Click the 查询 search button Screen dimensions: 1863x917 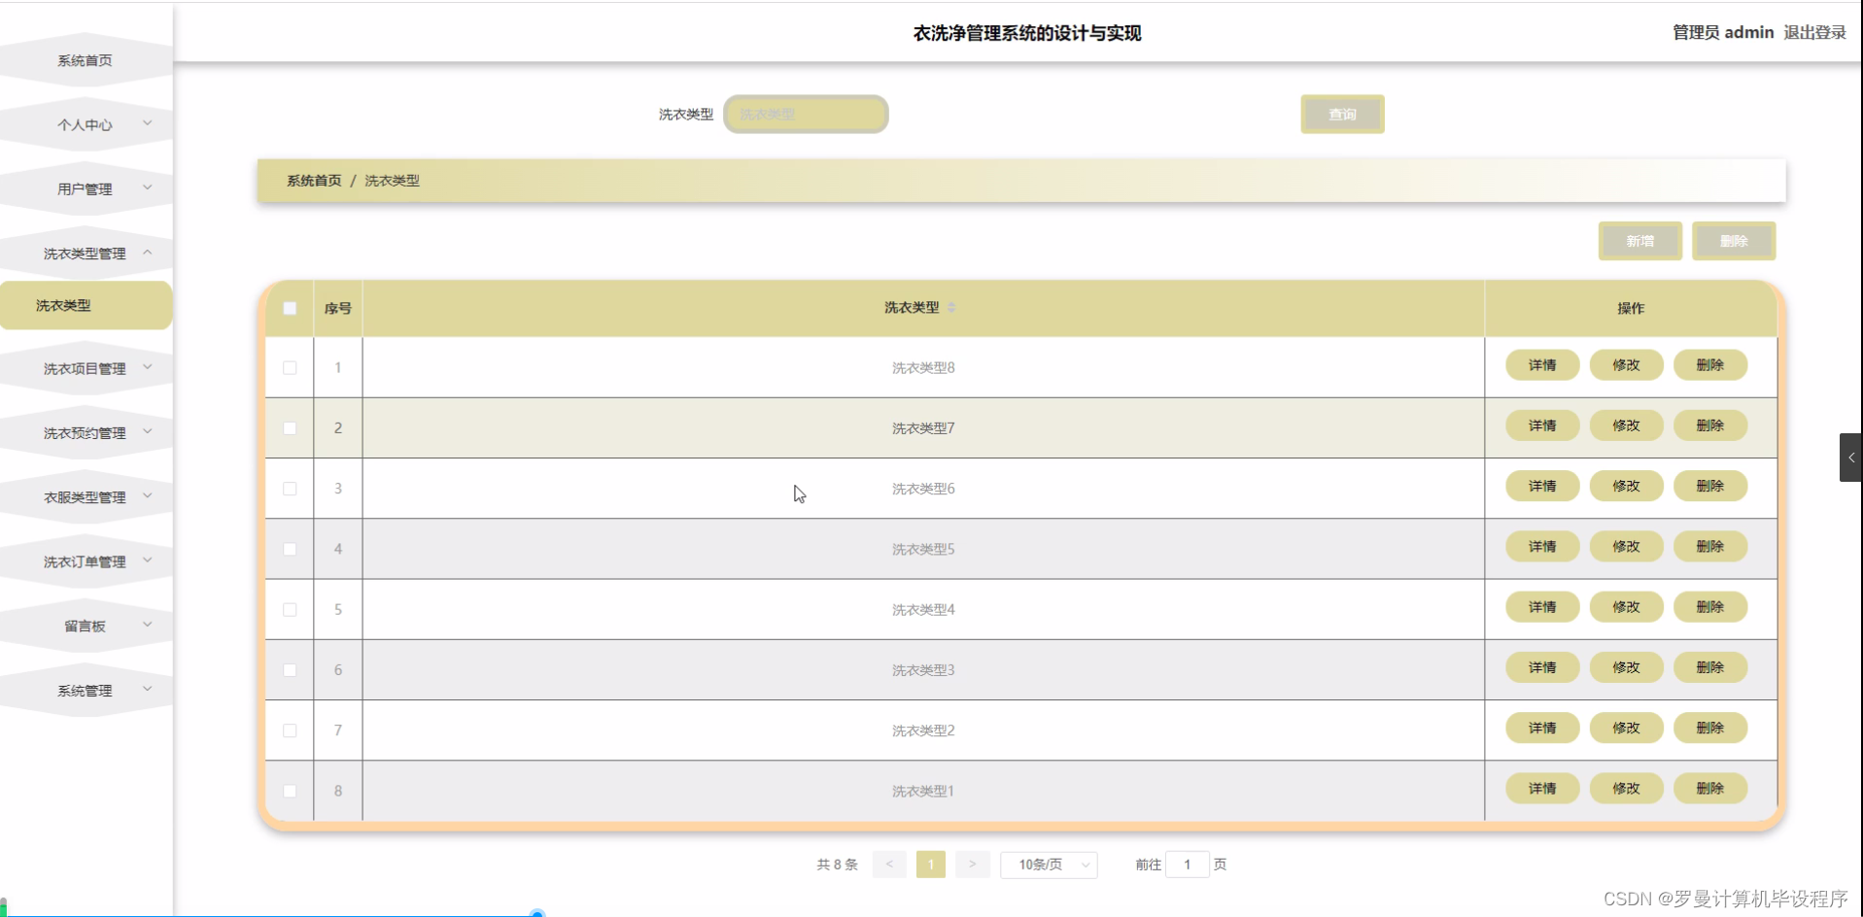point(1342,114)
